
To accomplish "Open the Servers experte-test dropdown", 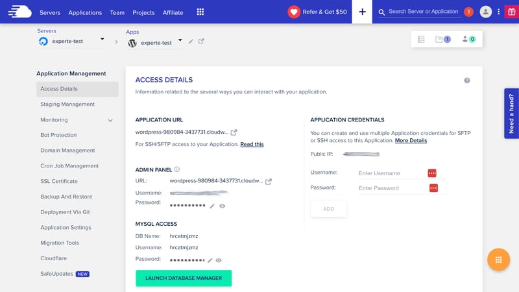I will point(103,39).
